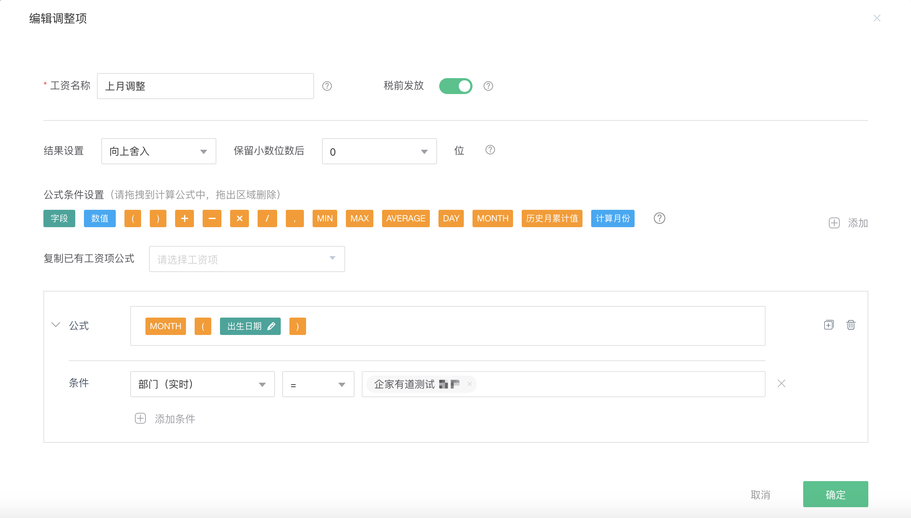Click help icon next to 税前发放 toggle
The width and height of the screenshot is (911, 518).
pyautogui.click(x=488, y=86)
